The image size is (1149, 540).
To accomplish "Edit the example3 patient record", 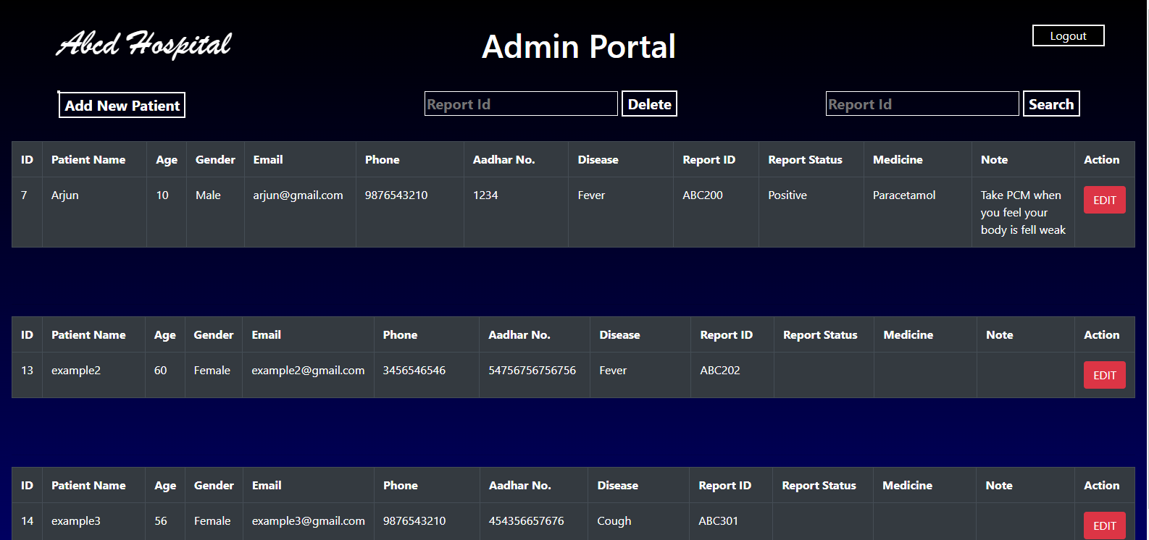I will pos(1104,526).
